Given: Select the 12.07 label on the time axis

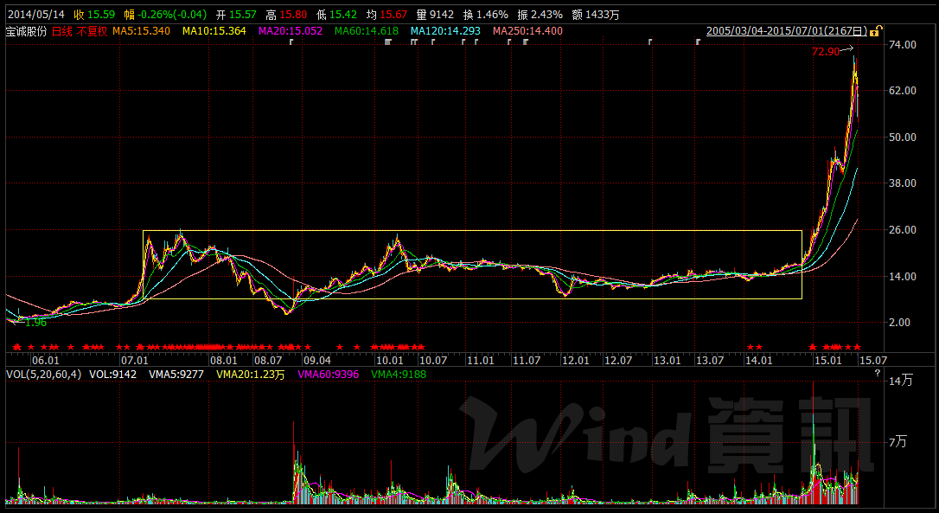Looking at the screenshot, I should [618, 360].
